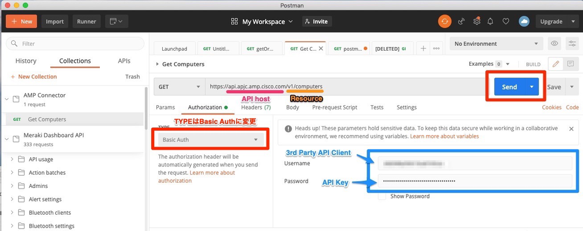Click the pencil edit icon
This screenshot has height=231, width=583.
coord(556,64)
